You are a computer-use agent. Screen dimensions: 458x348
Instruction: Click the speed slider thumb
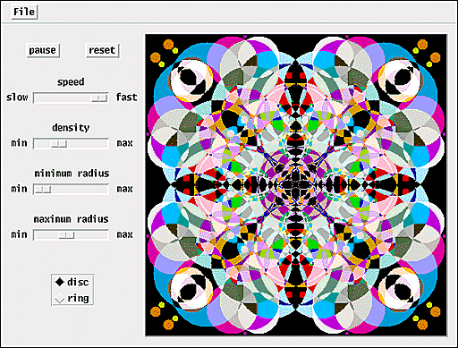pos(99,98)
